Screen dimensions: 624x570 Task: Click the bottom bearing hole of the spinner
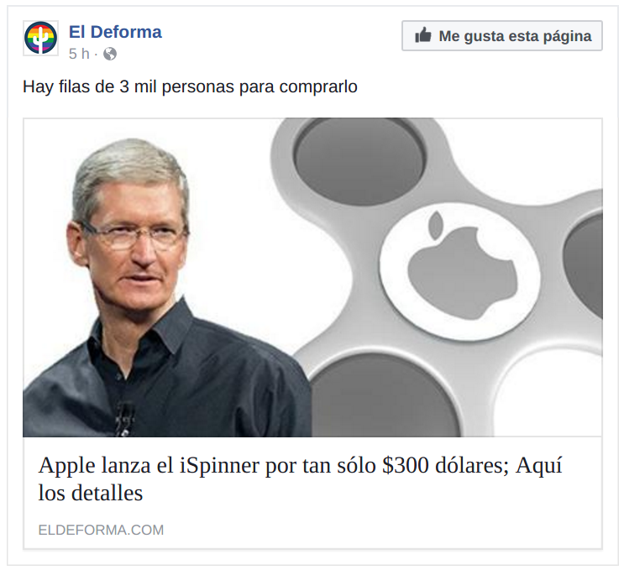pos(385,395)
